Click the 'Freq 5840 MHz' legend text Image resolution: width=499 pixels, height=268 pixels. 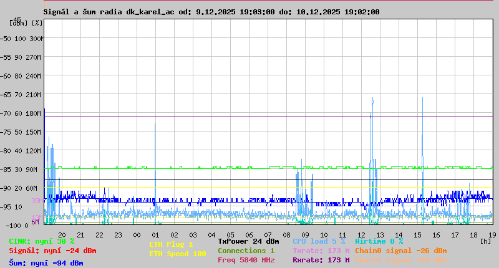246,260
